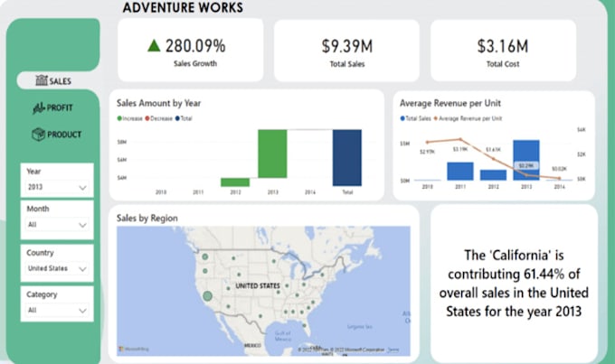Image resolution: width=615 pixels, height=364 pixels.
Task: Click the Sales Amount by Year title
Action: 158,104
